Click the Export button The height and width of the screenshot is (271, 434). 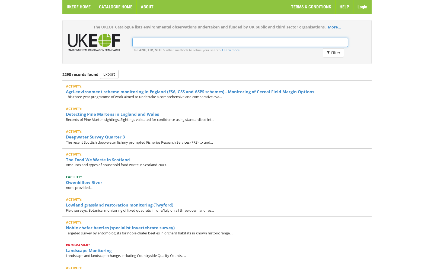tap(109, 74)
